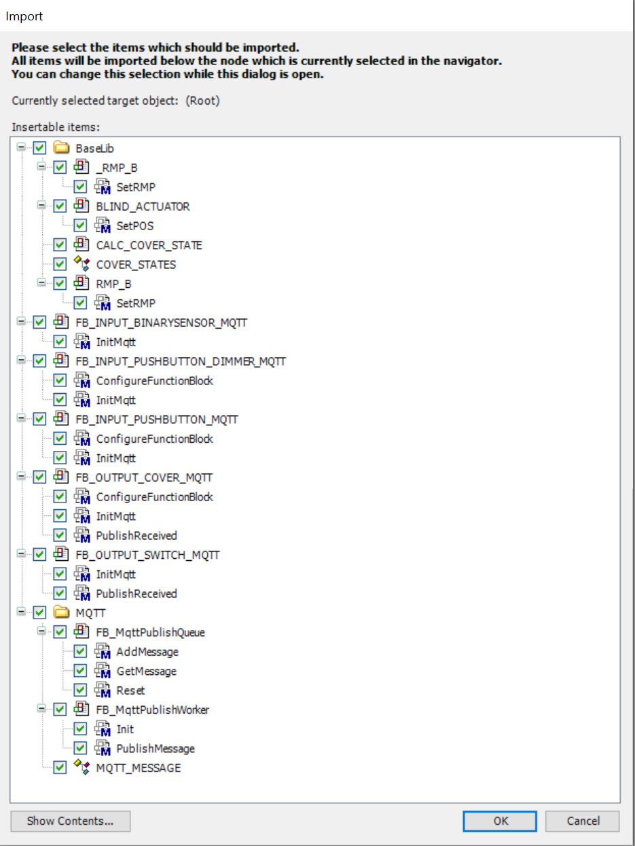This screenshot has width=635, height=846.
Task: Collapse the _RMP_B node
Action: tap(42, 167)
